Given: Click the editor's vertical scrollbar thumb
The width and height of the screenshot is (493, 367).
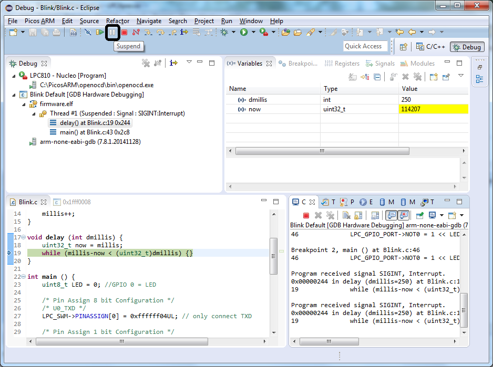Looking at the screenshot, I should (273, 256).
